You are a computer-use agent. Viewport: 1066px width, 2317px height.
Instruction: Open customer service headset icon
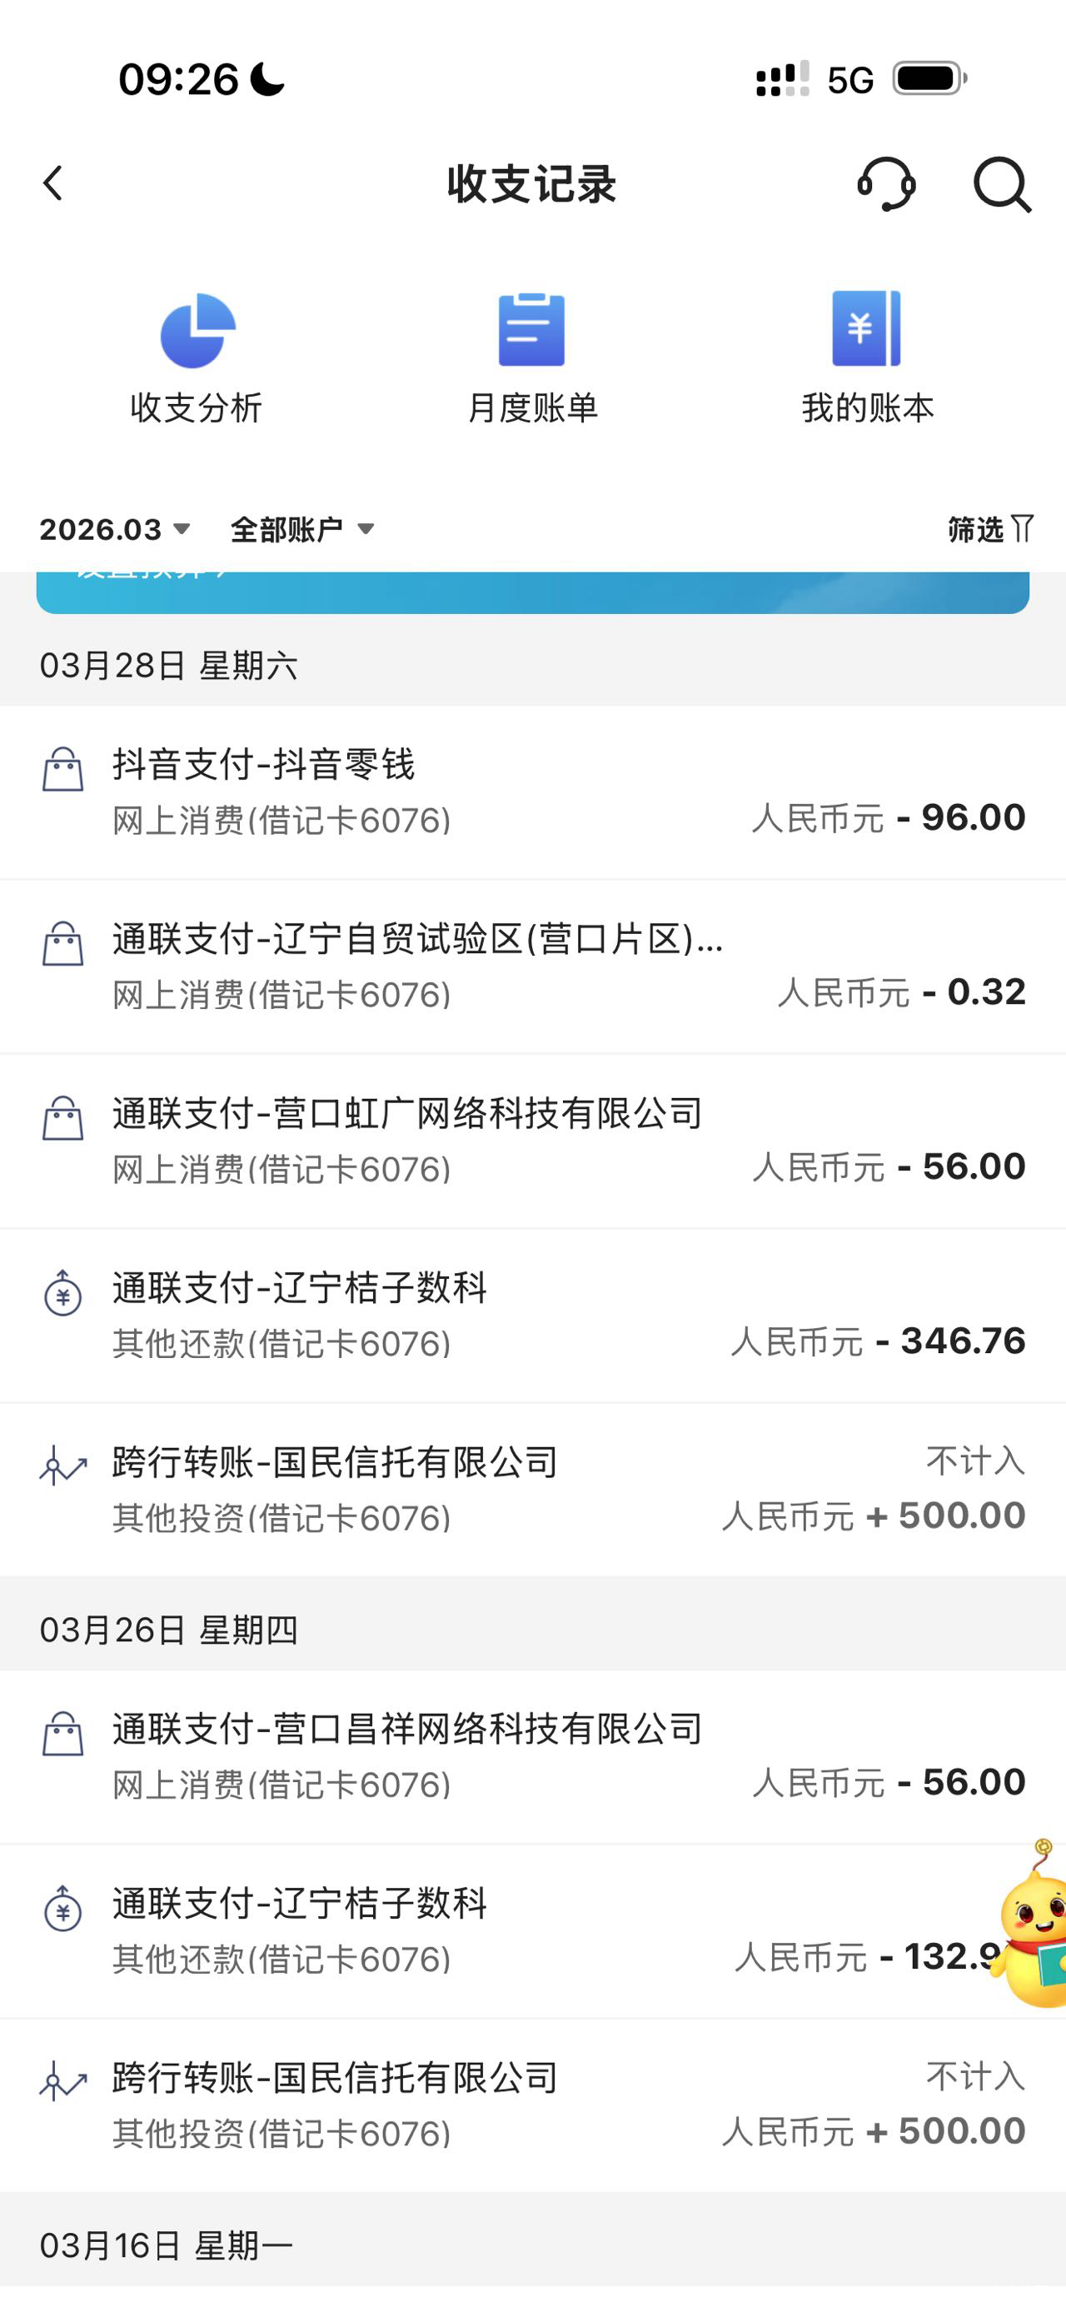coord(886,184)
